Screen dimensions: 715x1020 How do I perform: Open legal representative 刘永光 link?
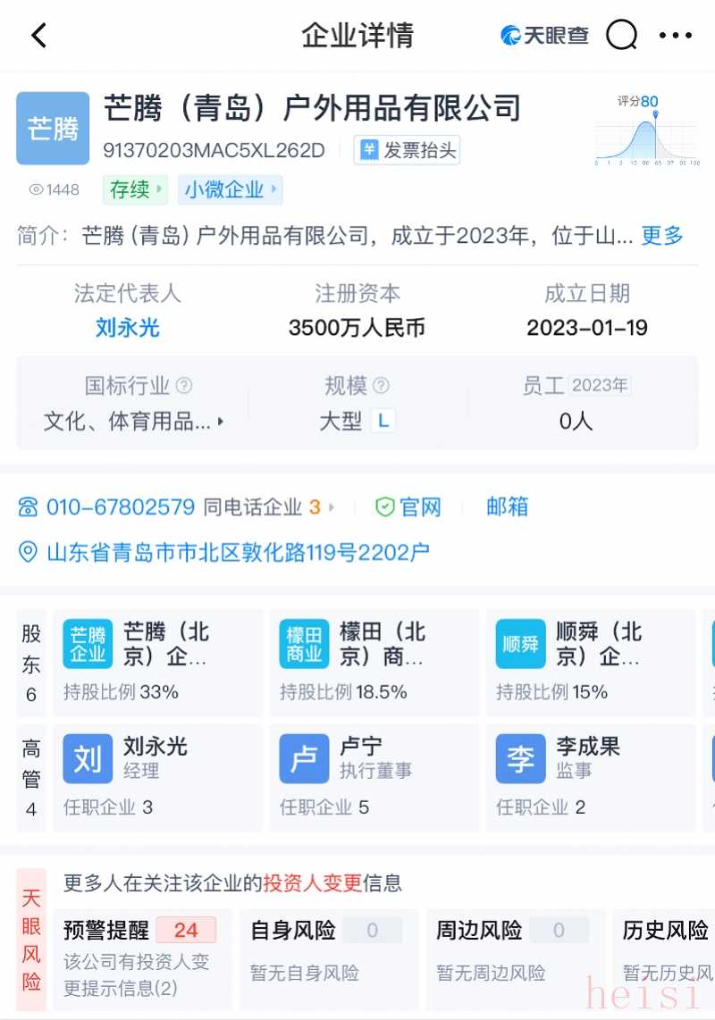coord(127,327)
